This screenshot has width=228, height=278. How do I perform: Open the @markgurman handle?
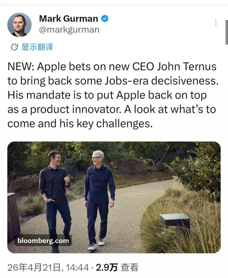69,30
